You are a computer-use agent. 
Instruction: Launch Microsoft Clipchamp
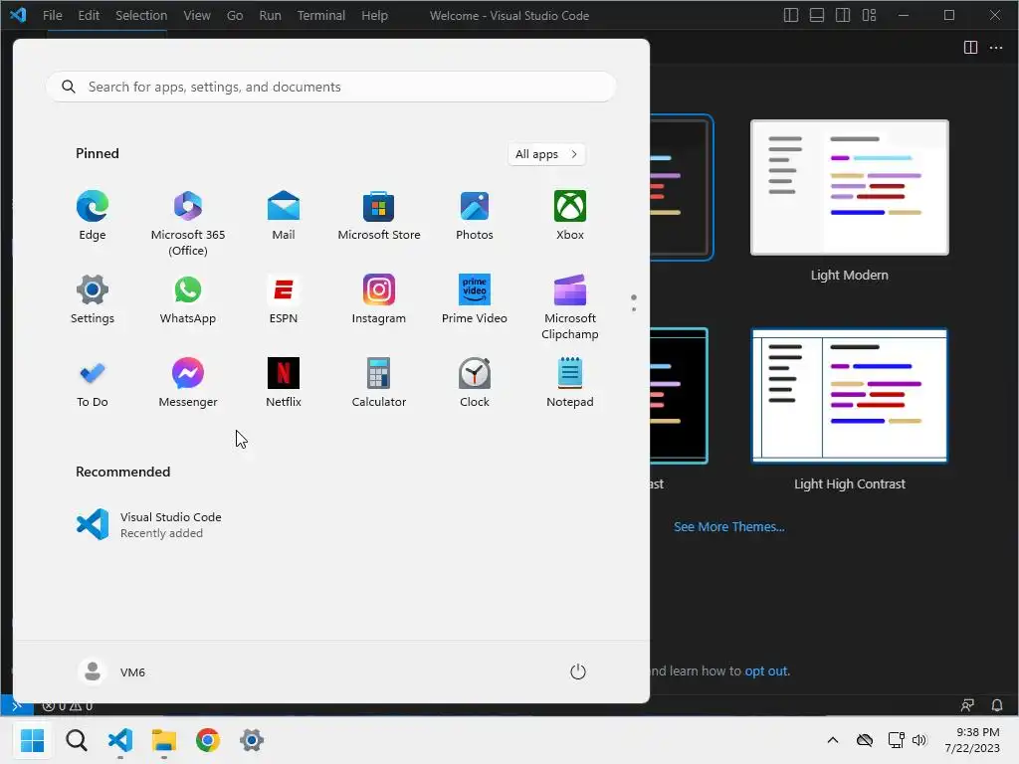coord(570,307)
